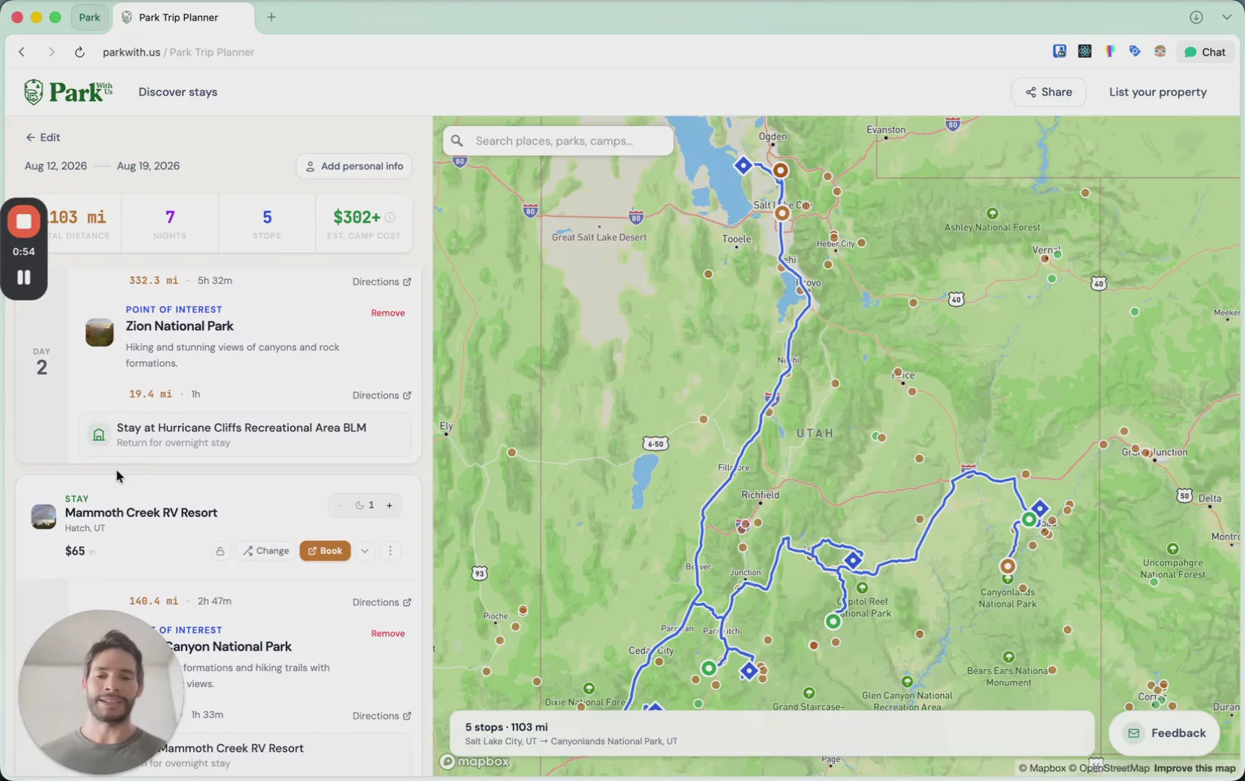Change the Mammoth Creek stay
The height and width of the screenshot is (781, 1245).
266,551
